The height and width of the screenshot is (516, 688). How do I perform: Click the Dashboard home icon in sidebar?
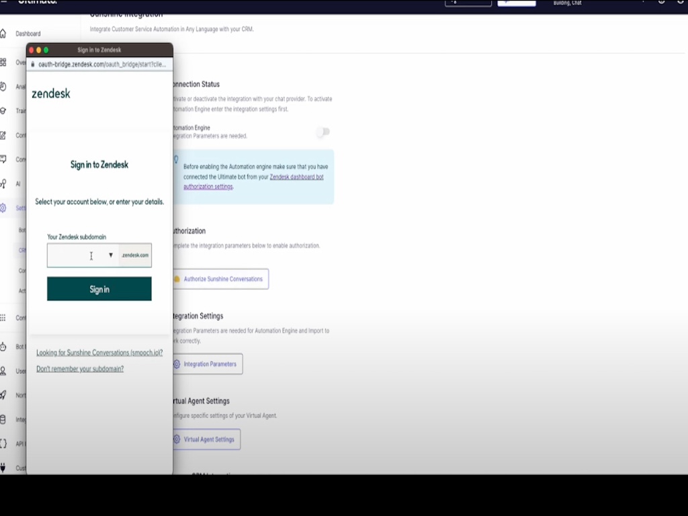tap(3, 34)
